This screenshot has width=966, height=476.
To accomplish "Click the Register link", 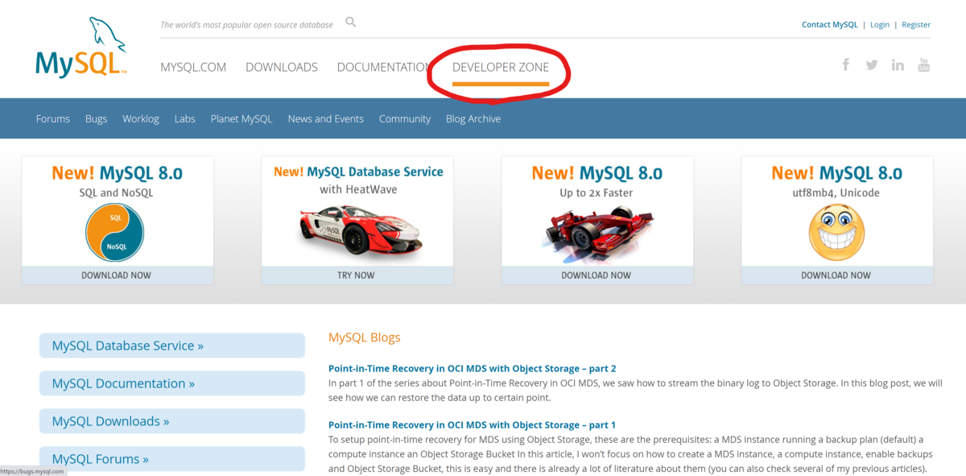I will [916, 24].
